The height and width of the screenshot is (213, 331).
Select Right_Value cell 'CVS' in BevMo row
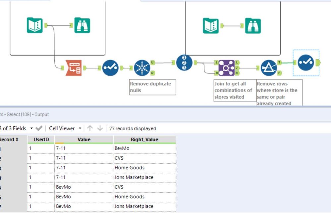144,187
